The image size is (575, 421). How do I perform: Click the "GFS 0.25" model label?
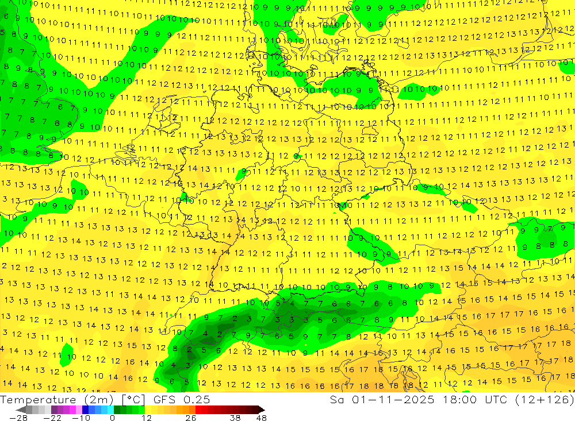click(x=182, y=399)
